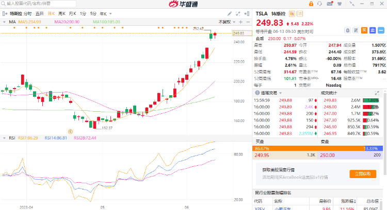Click the orange 86.67% buy ratio bar

click(x=308, y=148)
